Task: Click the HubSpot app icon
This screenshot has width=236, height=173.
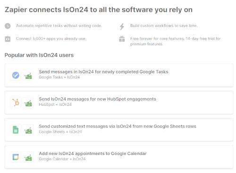Action: point(16,103)
